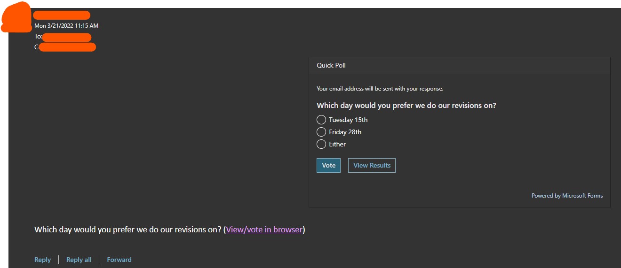Image resolution: width=621 pixels, height=268 pixels.
Task: Click the redacted sender name
Action: click(62, 15)
